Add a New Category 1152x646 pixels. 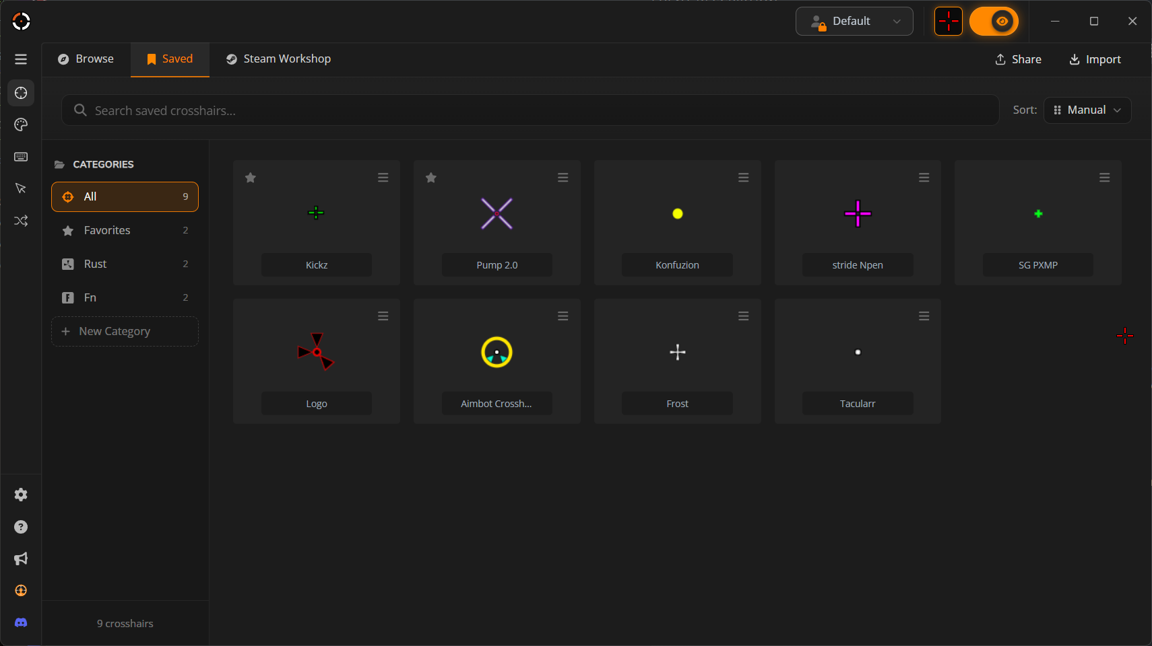click(125, 331)
